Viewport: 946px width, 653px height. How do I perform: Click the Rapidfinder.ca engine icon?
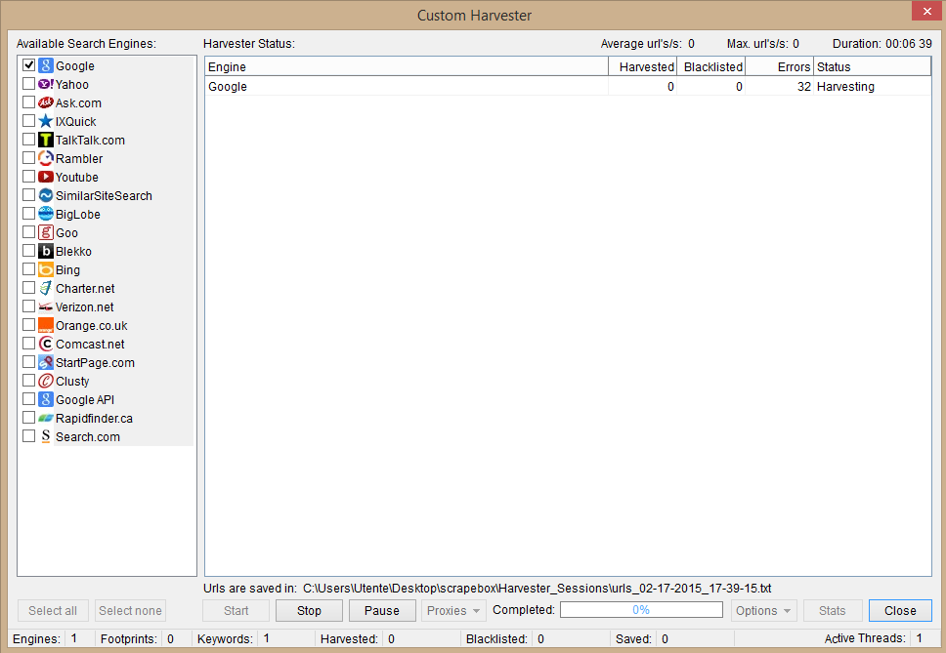[46, 418]
